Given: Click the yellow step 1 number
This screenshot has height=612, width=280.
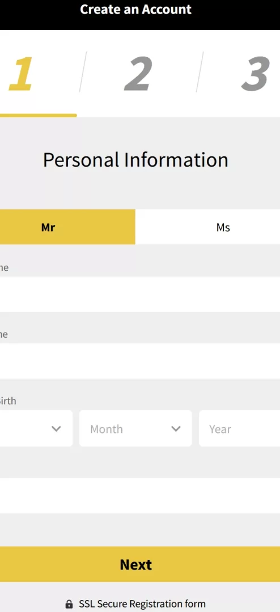Looking at the screenshot, I should [x=20, y=74].
